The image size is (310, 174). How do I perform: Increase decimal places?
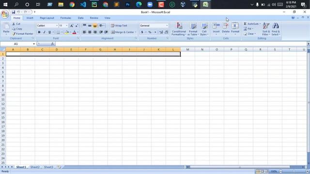tap(161, 32)
